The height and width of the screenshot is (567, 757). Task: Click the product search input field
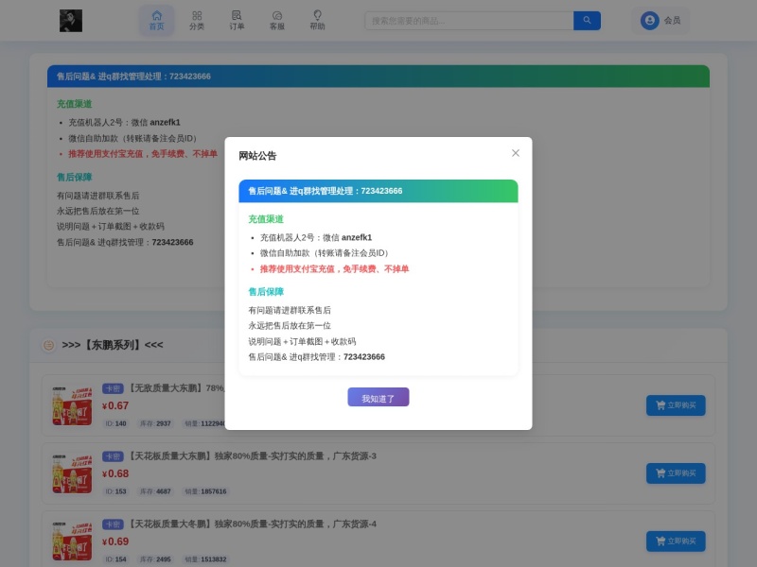coord(469,21)
